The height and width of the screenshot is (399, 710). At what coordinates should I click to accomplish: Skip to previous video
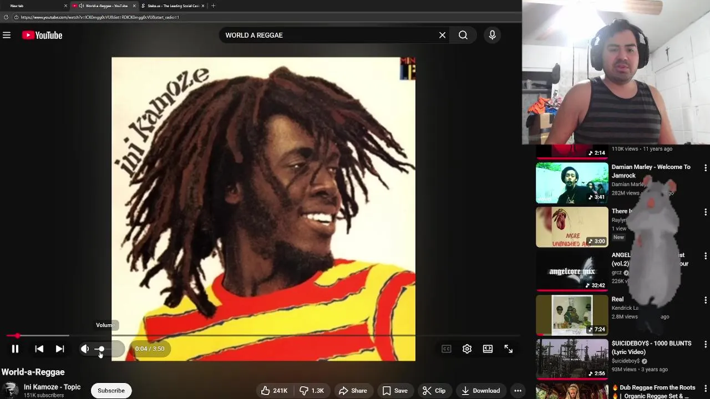[x=39, y=349]
